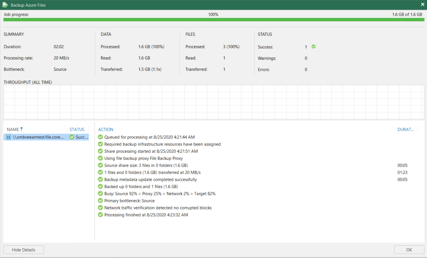The height and width of the screenshot is (258, 427).
Task: Click the ACTION column header
Action: click(106, 129)
